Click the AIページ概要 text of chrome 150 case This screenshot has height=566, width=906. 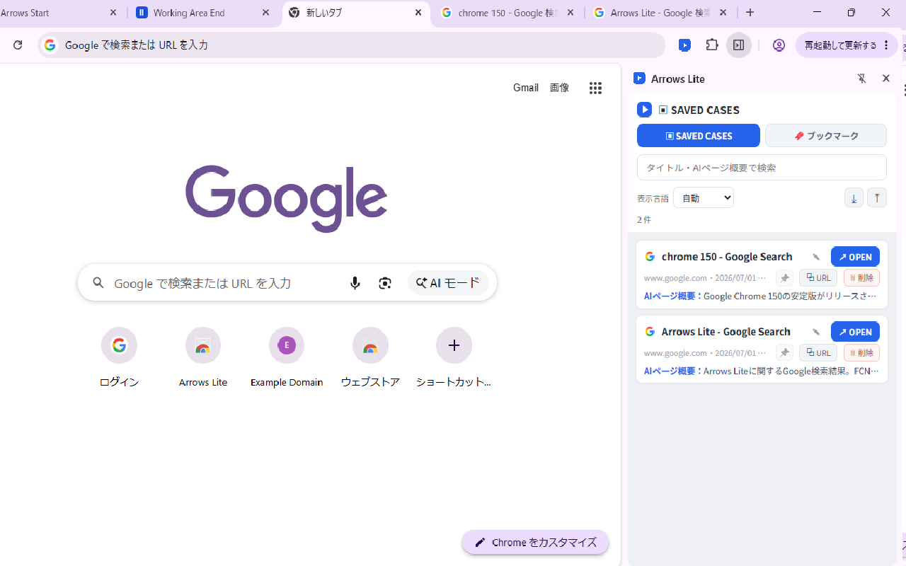coord(761,296)
